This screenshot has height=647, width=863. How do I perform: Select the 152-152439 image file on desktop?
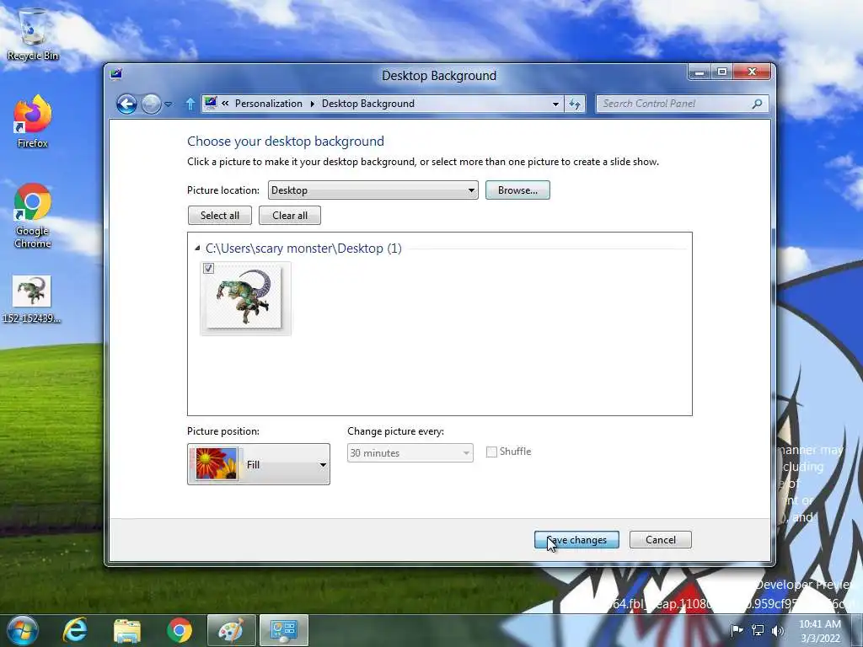[31, 299]
